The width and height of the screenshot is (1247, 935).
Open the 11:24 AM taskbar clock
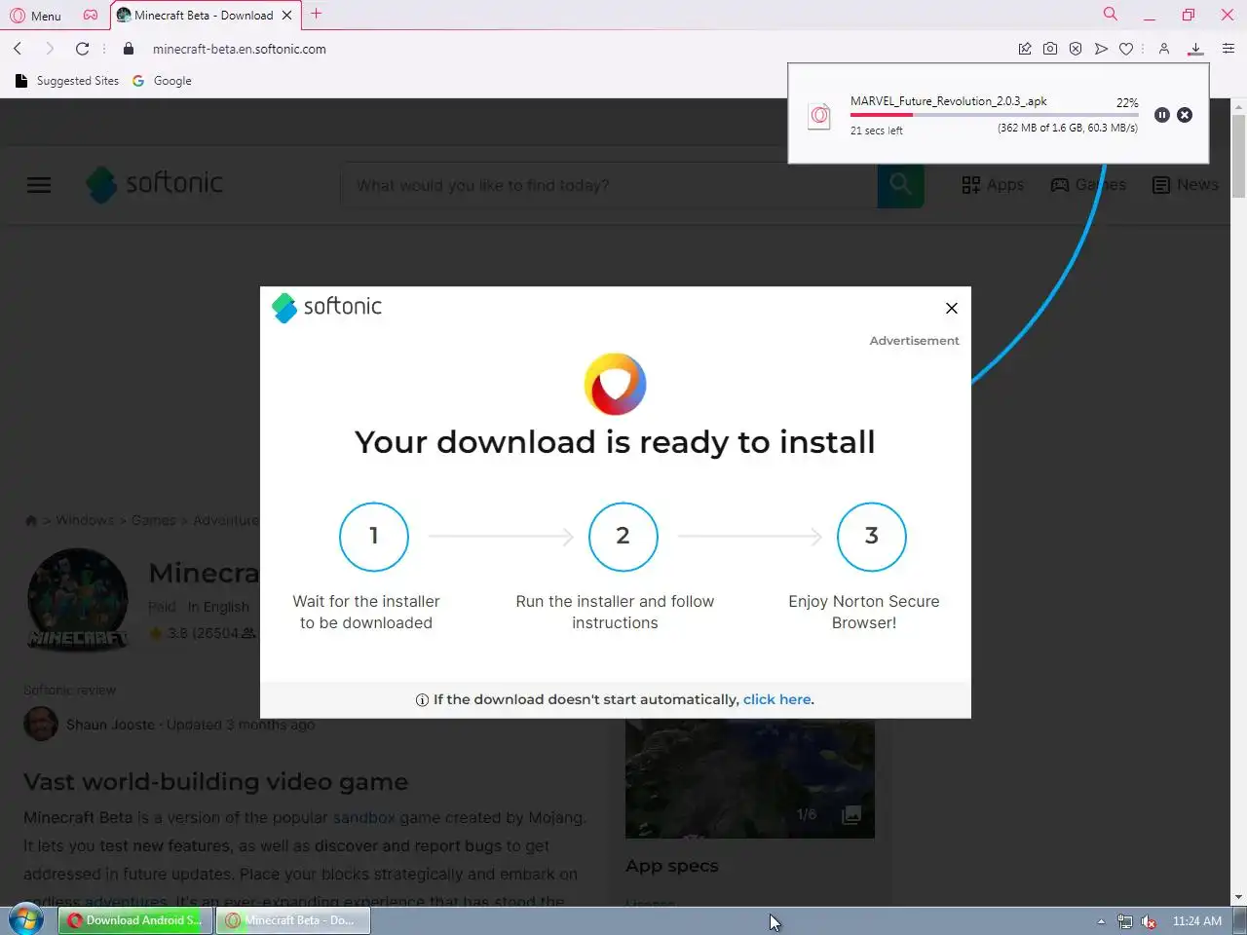point(1196,921)
